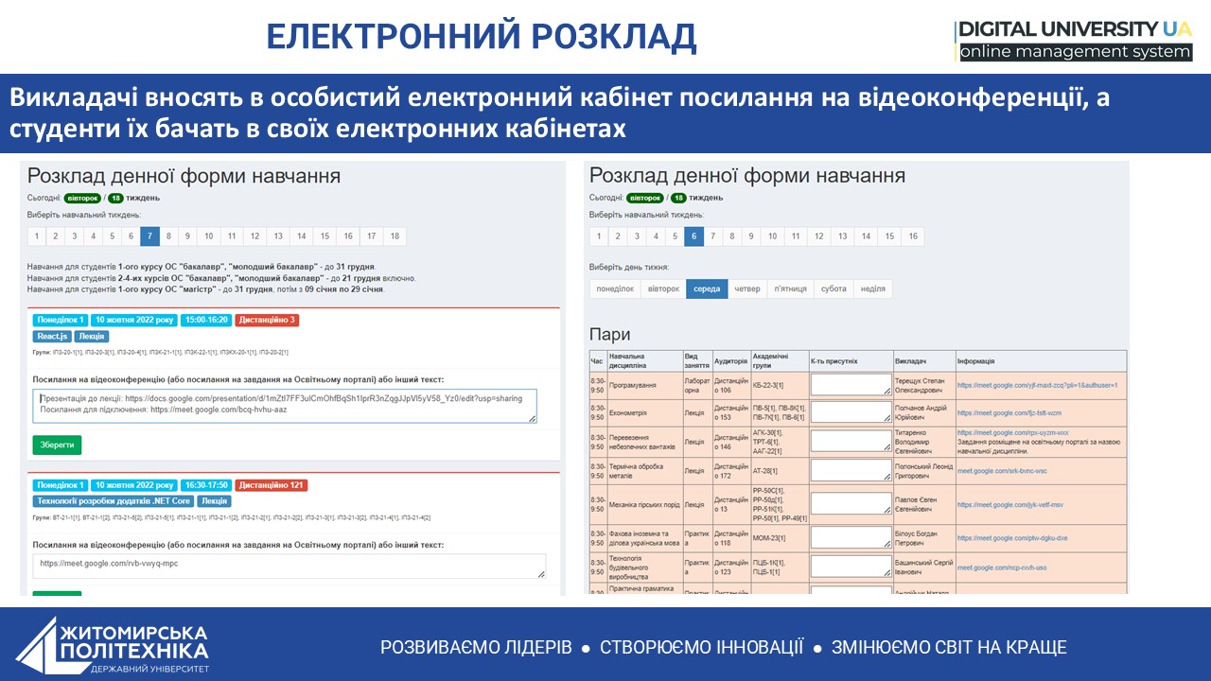Open Meet link for Термічна обробка металів
This screenshot has width=1211, height=681.
pyautogui.click(x=1002, y=471)
